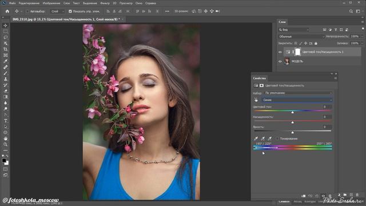Screen dimensions: 366x206
Task: Click the mask button beside the adjustment icon in Properties
Action: click(261, 86)
